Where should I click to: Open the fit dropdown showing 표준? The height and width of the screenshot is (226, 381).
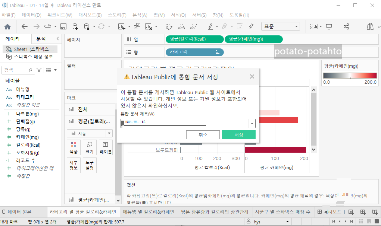(280, 26)
